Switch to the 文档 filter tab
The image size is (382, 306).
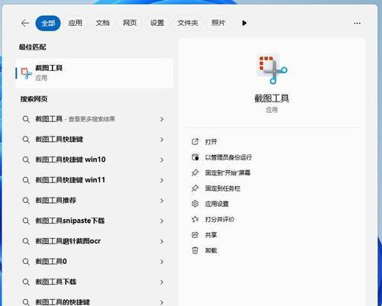[x=102, y=23]
